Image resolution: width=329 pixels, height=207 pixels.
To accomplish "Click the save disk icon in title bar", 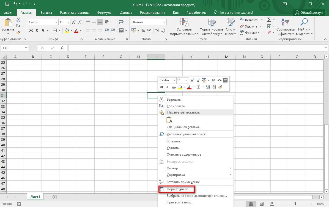I will tap(7, 4).
